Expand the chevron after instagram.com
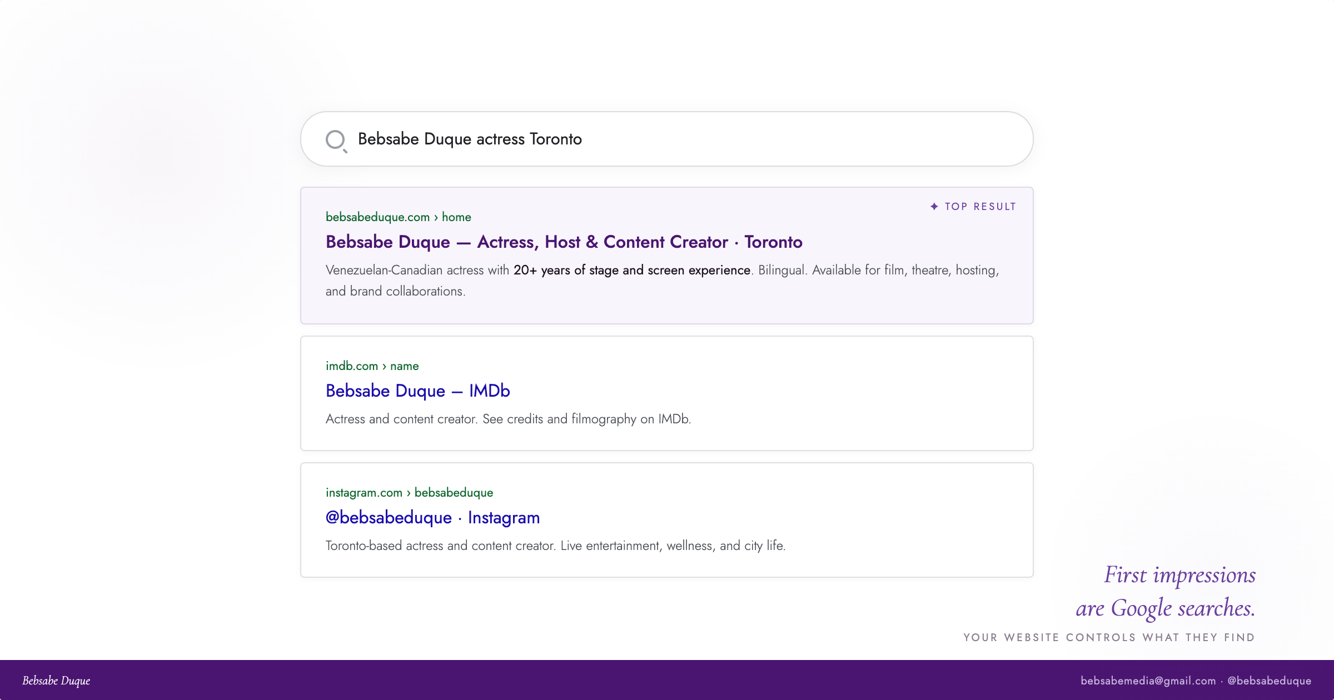This screenshot has height=700, width=1334. point(409,493)
